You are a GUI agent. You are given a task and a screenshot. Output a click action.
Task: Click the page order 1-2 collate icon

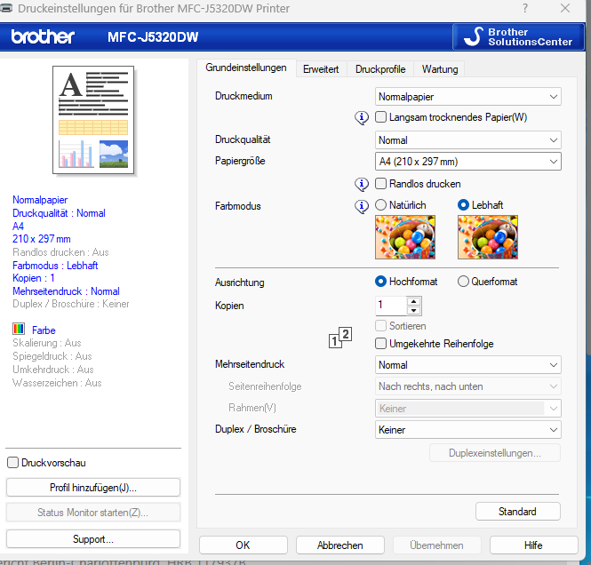coord(340,338)
